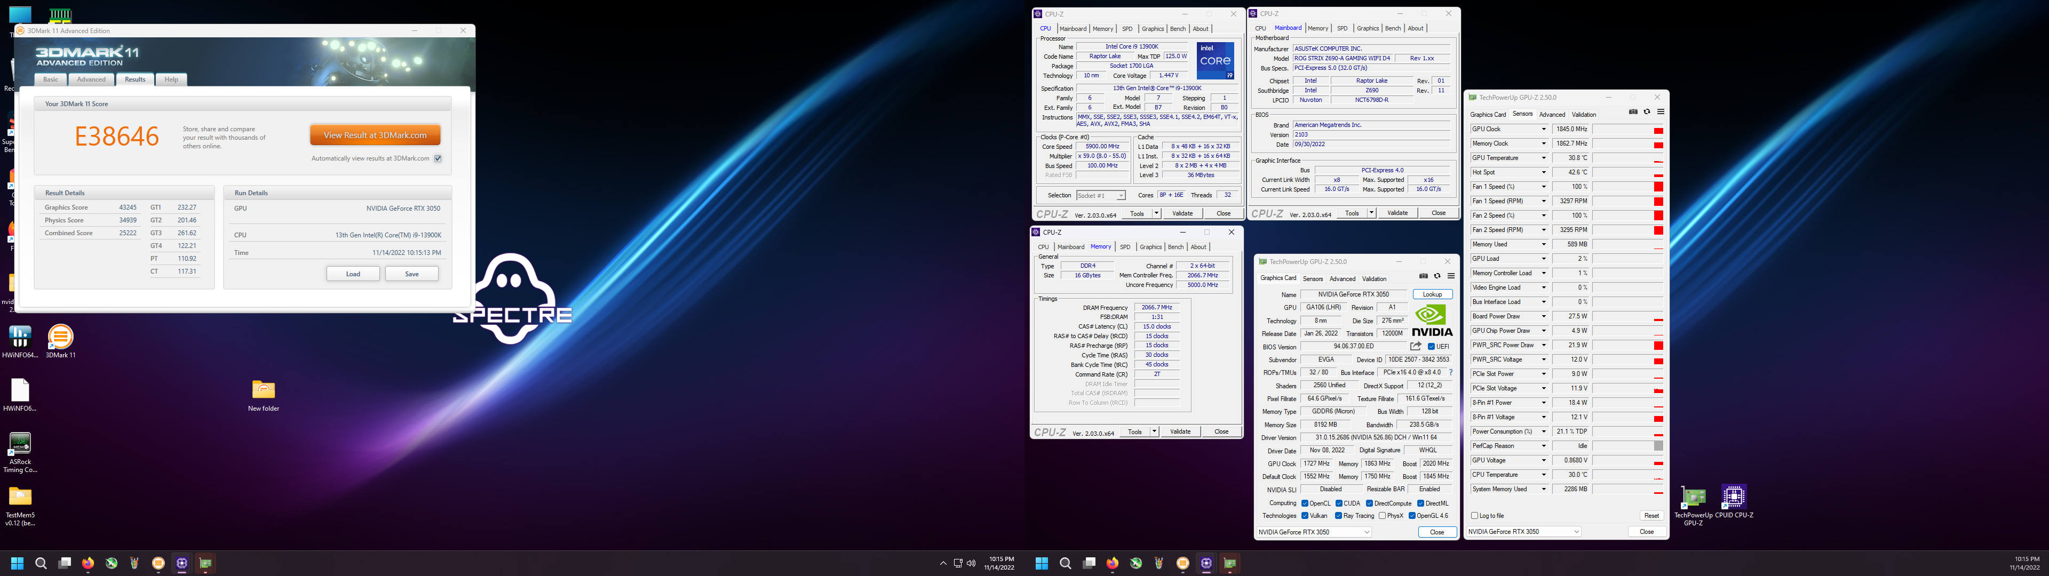Open the Hot Spot sensor dropdown

pyautogui.click(x=1544, y=172)
